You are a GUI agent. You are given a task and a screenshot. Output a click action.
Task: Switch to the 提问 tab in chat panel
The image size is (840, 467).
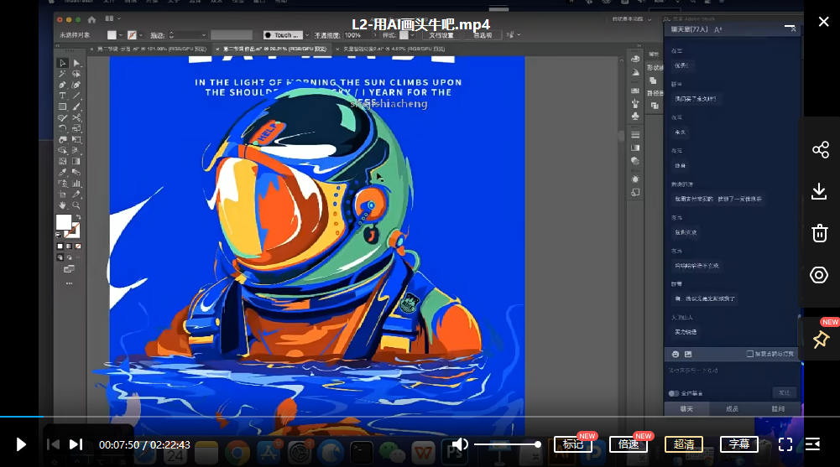point(778,408)
